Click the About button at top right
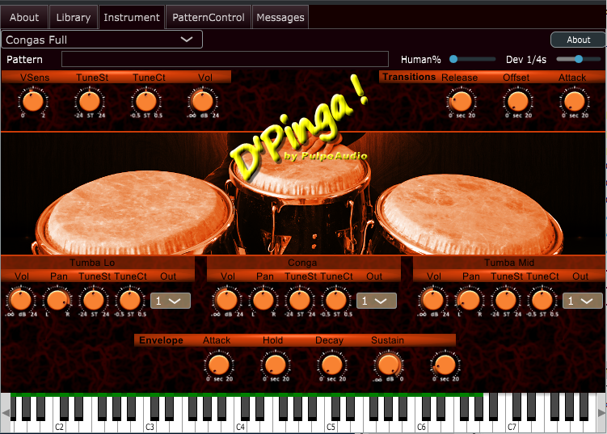The width and height of the screenshot is (607, 434). [x=579, y=40]
